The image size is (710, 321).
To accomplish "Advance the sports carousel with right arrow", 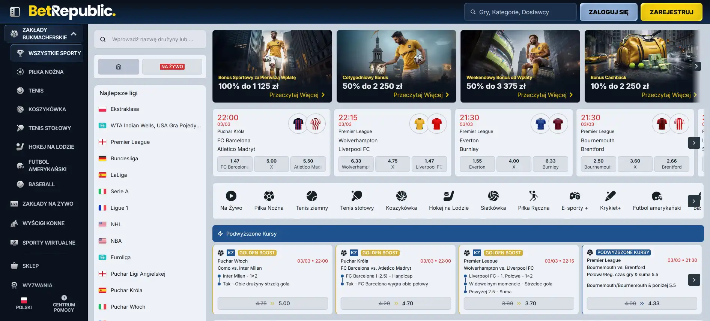I will click(x=694, y=201).
